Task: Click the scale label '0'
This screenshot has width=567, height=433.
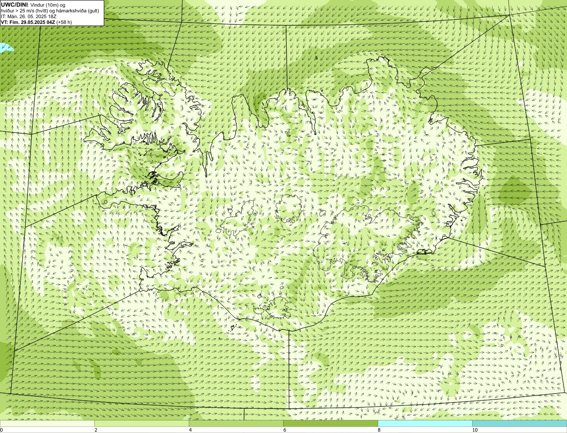Action: point(2,430)
